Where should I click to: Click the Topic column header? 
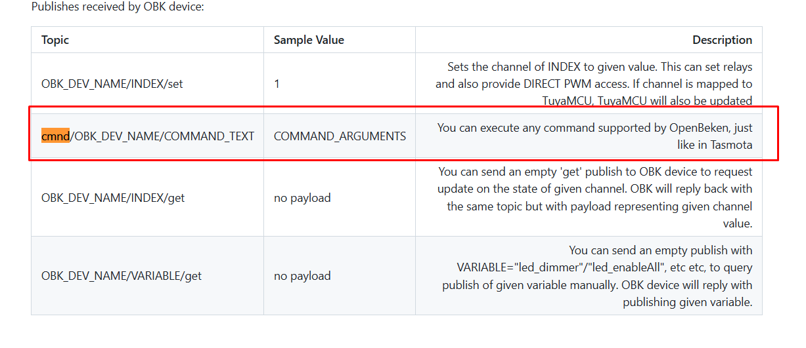pyautogui.click(x=55, y=40)
